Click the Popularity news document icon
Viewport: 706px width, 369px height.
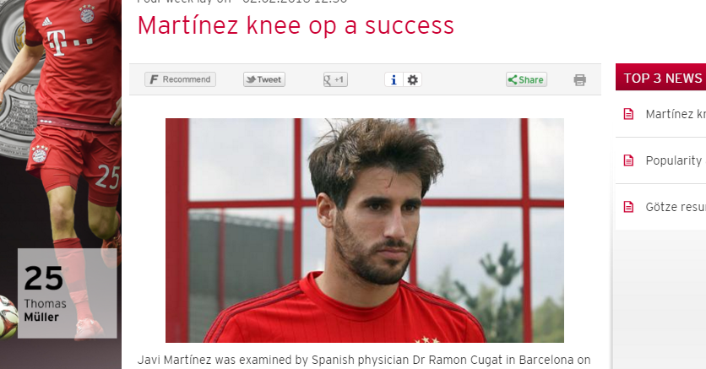pyautogui.click(x=628, y=160)
